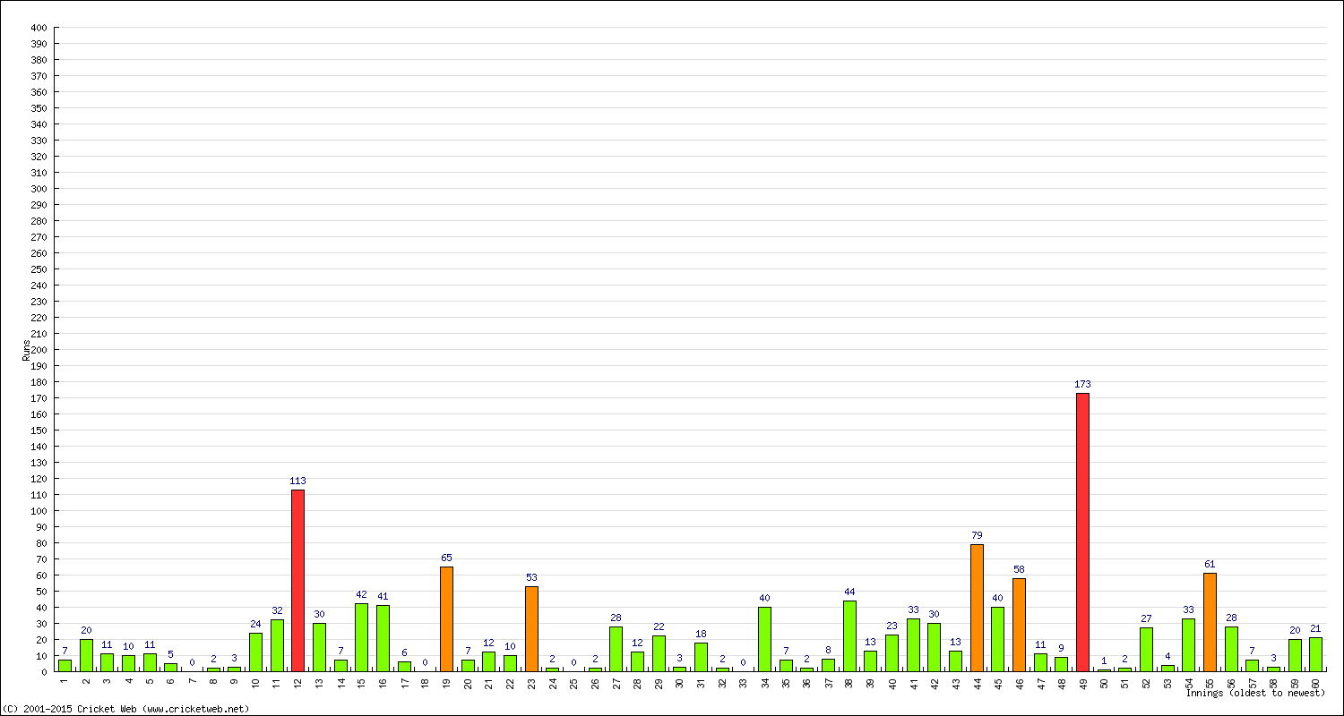
Task: Click the Innings (oldest to newest) axis title
Action: coord(1255,693)
